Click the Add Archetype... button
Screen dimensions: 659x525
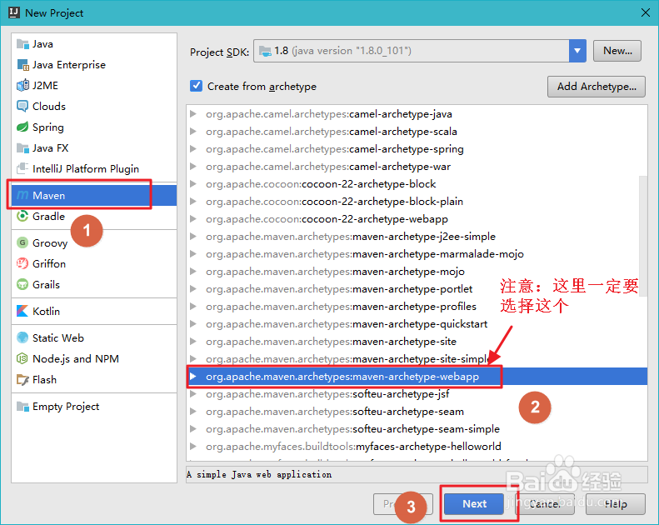point(596,87)
